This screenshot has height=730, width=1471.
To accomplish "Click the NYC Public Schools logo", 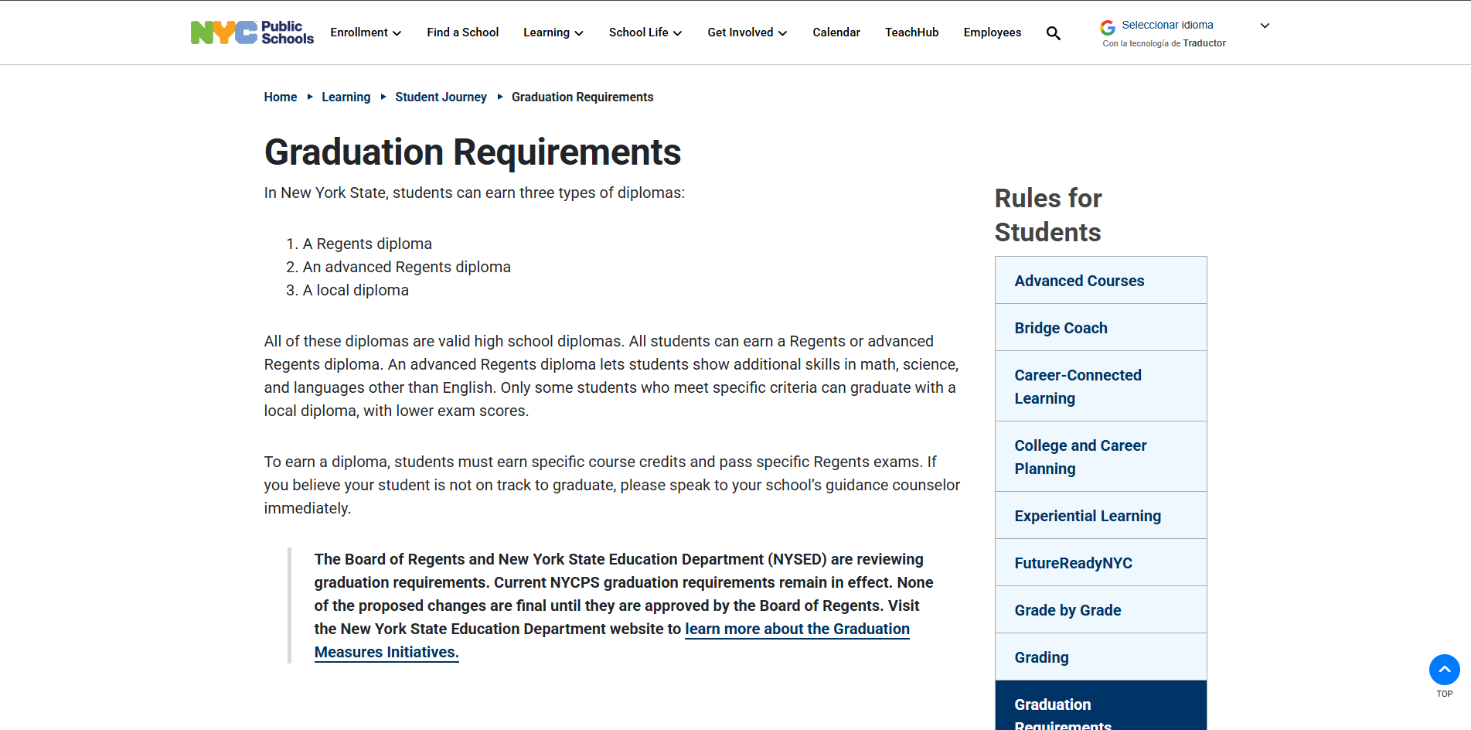I will (x=252, y=32).
